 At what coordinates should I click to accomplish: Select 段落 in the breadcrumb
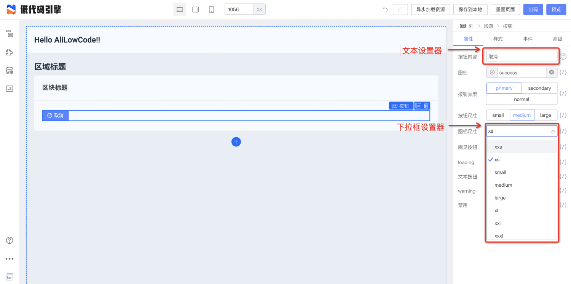coord(489,26)
